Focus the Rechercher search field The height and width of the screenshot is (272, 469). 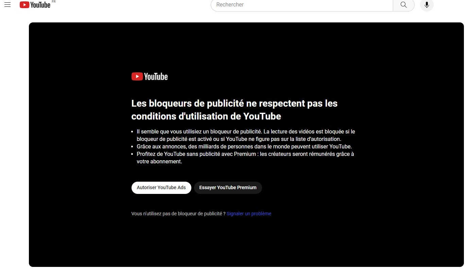pos(302,5)
